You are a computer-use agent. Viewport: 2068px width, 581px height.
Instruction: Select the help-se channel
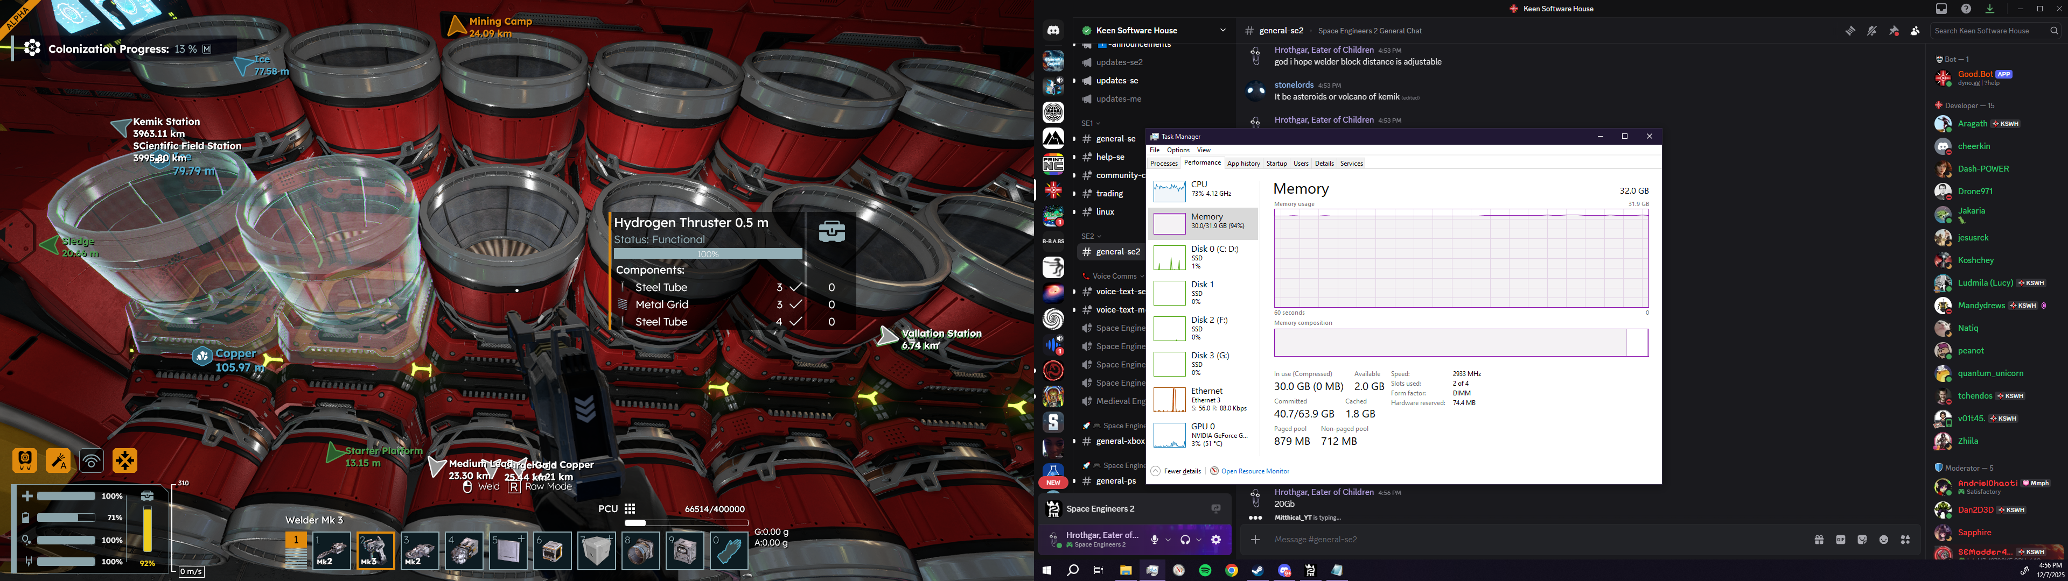[x=1110, y=157]
